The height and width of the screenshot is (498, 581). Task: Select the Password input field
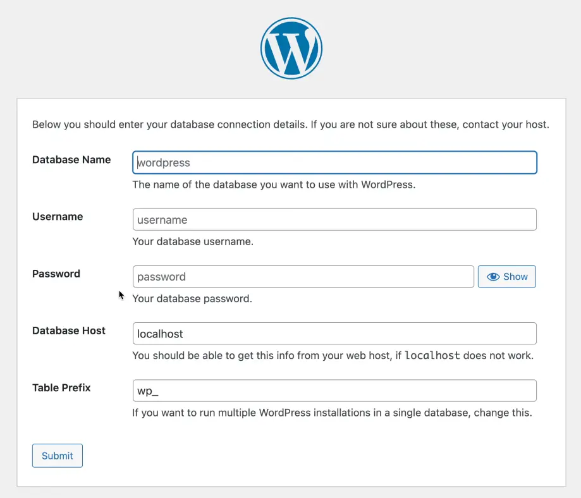tap(303, 277)
